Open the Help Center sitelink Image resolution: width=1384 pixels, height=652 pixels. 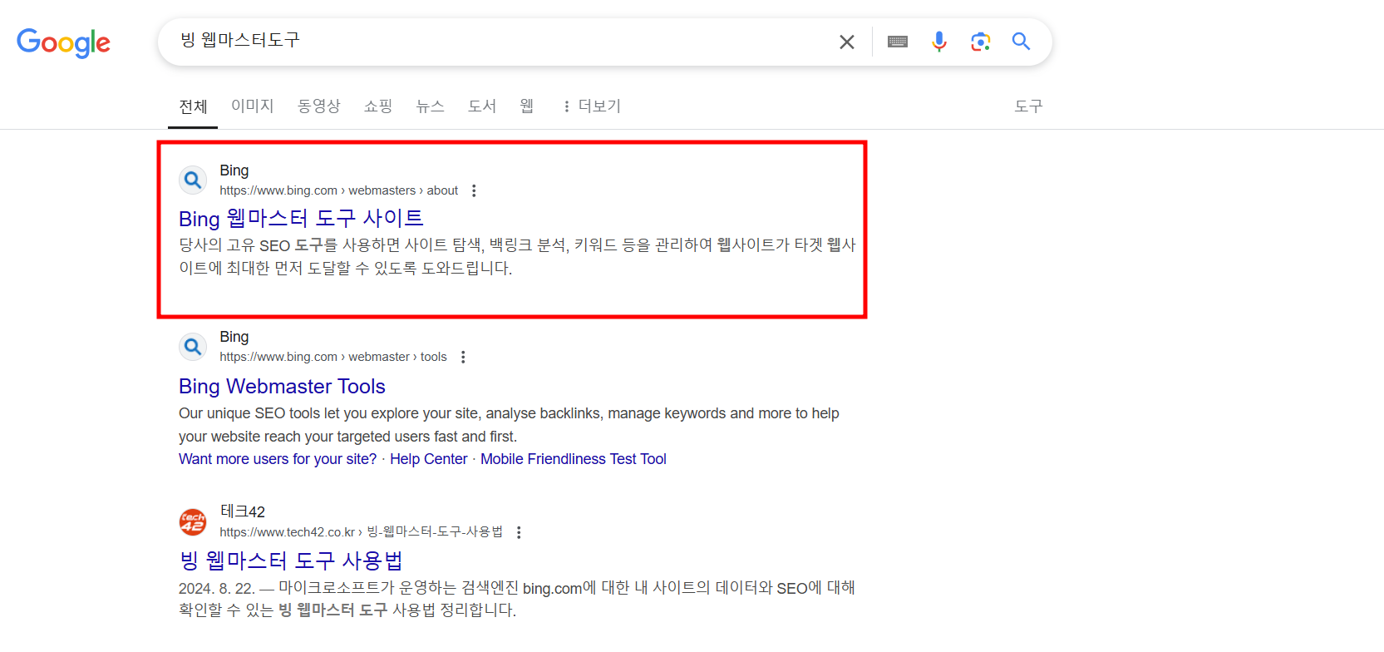(429, 459)
